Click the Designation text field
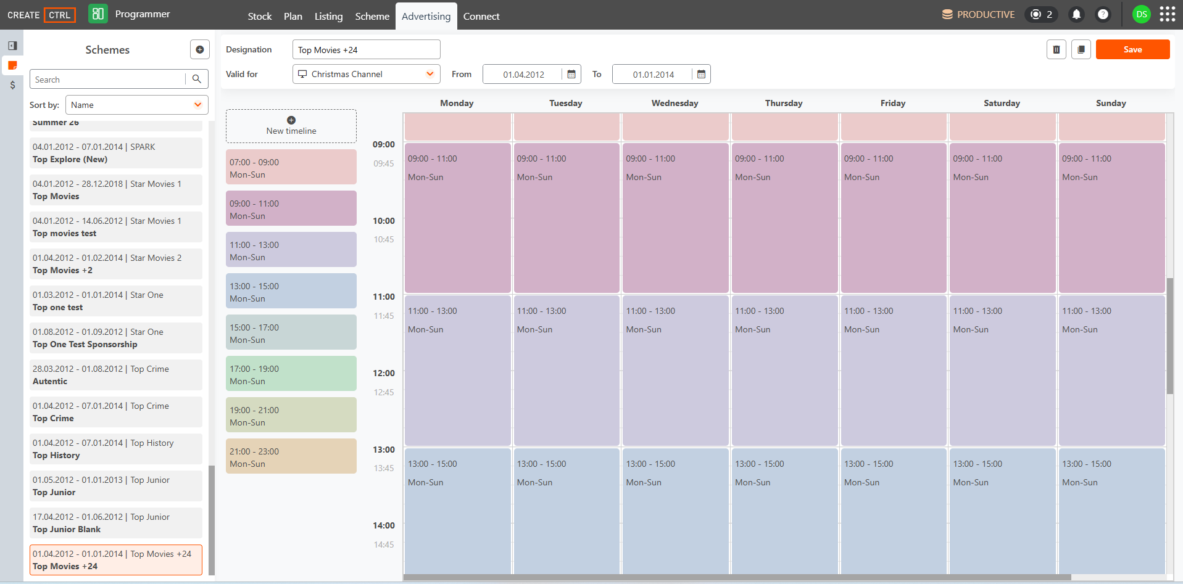Screen dimensions: 1183x584 coord(367,49)
